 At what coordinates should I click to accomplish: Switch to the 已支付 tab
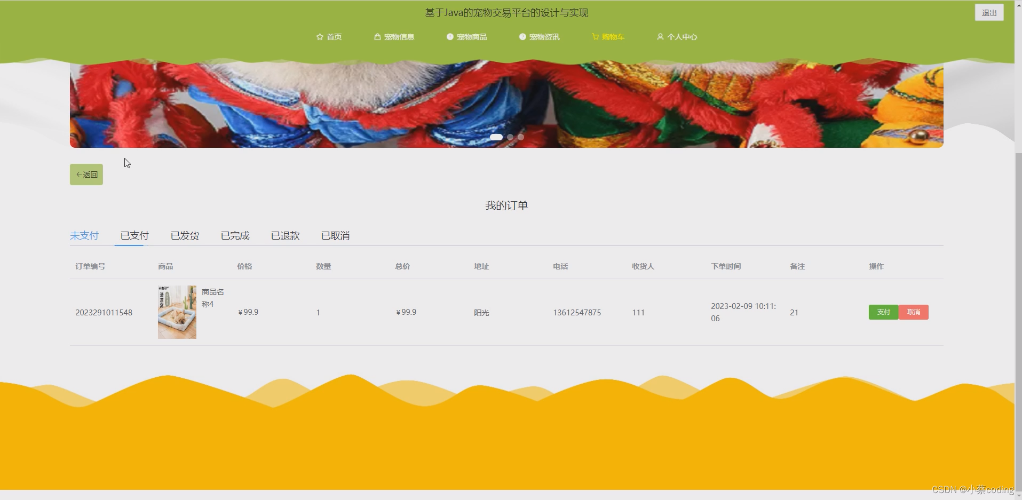tap(134, 235)
